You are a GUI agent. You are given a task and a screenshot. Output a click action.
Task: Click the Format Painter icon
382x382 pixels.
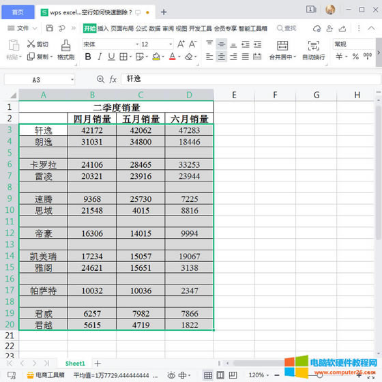tap(65, 45)
